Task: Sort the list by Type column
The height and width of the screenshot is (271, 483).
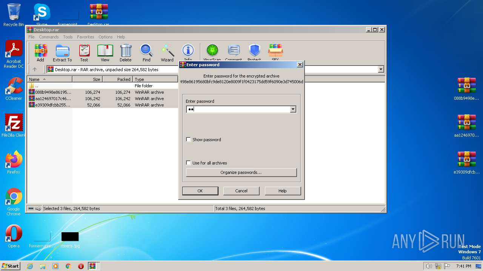Action: (x=155, y=79)
